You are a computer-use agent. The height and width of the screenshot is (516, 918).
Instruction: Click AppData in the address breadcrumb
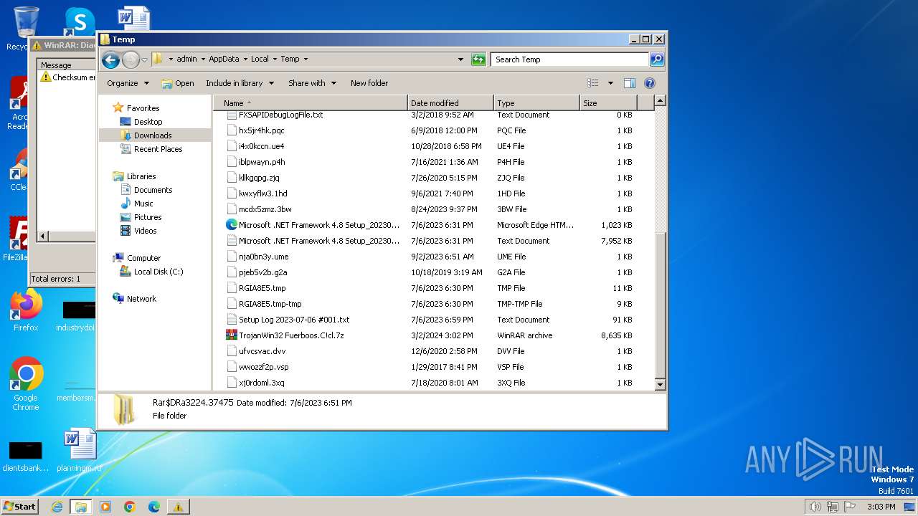tap(224, 59)
